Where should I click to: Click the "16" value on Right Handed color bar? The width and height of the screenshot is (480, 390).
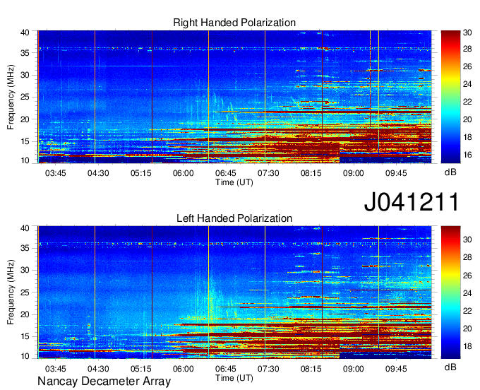click(x=467, y=155)
